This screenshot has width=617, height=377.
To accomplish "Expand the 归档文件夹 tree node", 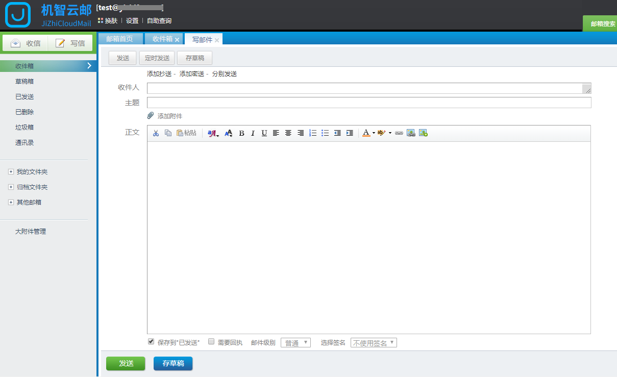I will click(11, 187).
